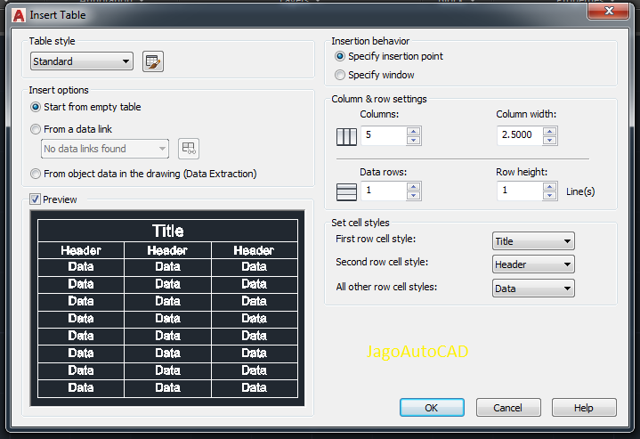Decrease Data rows with down arrow

pos(414,196)
